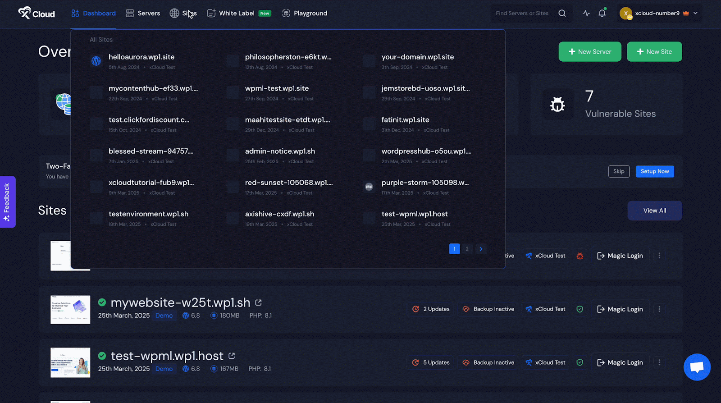721x403 pixels.
Task: Click WordPress icon beside helloaurora.wp1.site
Action: [96, 61]
